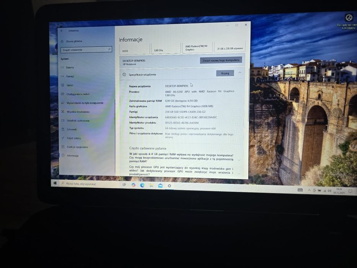Click the HP Notebook label under device name
This screenshot has height=268, width=357.
tap(129, 64)
